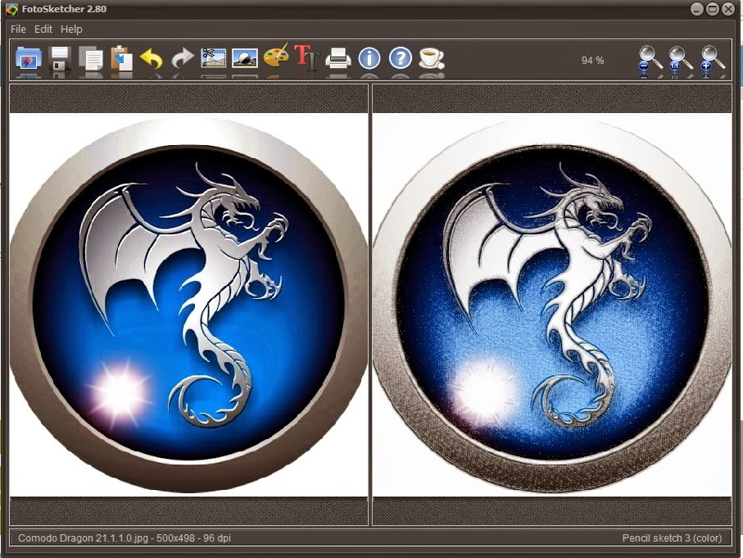Maximize the FotoSketcher window

coord(712,9)
